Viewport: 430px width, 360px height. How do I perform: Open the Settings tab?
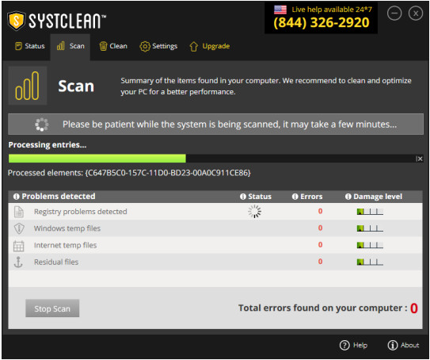[x=158, y=46]
